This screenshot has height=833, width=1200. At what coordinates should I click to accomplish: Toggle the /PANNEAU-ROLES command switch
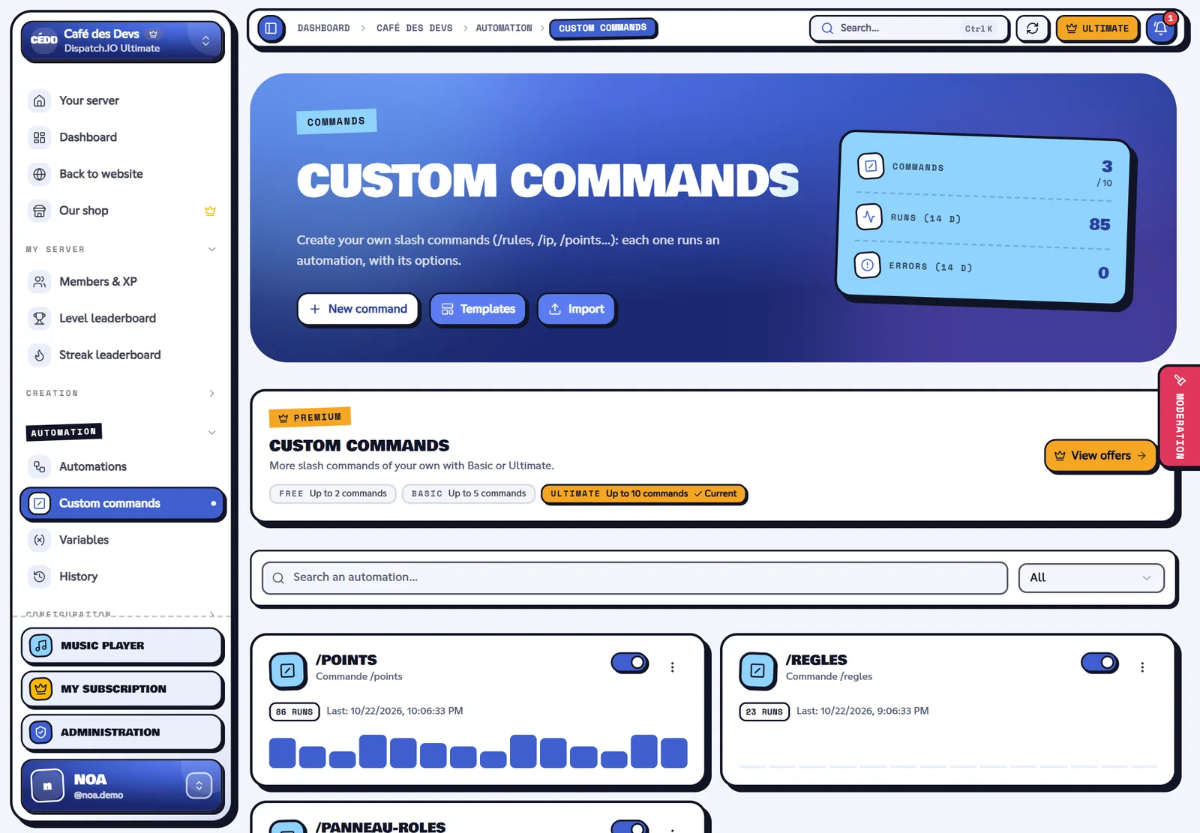[x=629, y=827]
